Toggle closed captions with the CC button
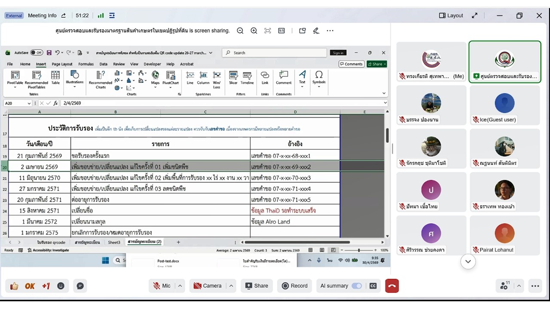 [373, 286]
